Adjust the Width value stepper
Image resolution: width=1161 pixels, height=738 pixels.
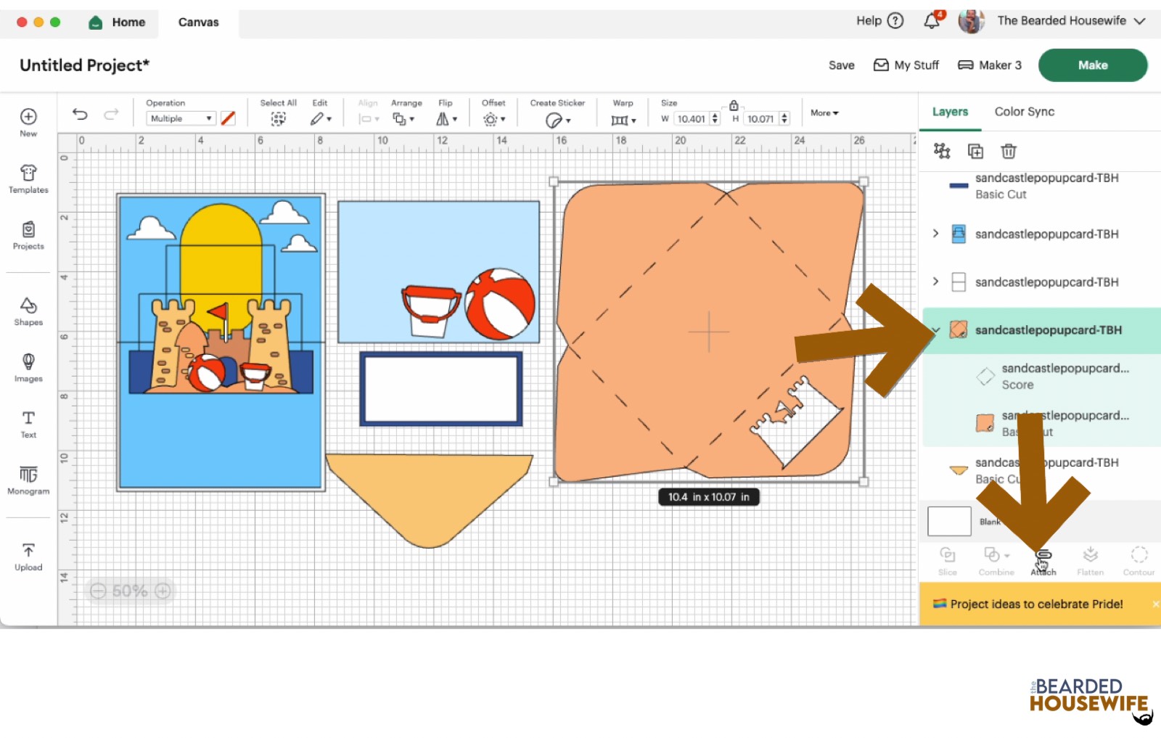click(715, 118)
